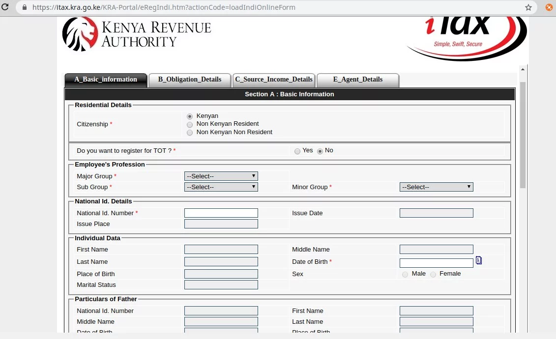Screen dimensions: 556x339
Task: Switch to A_Basic_information tab
Action: tap(106, 80)
